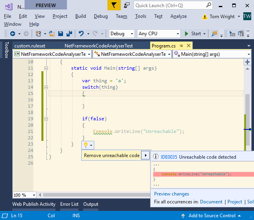Click Document under Fix all occurrences
This screenshot has width=254, height=220.
tap(211, 202)
